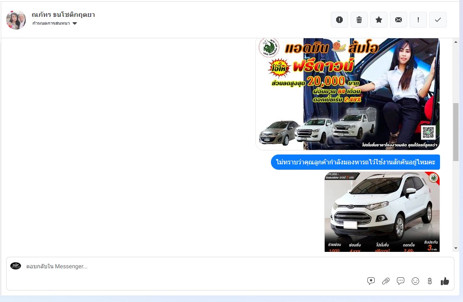
Task: Open the promotional car banner image
Action: point(347,94)
